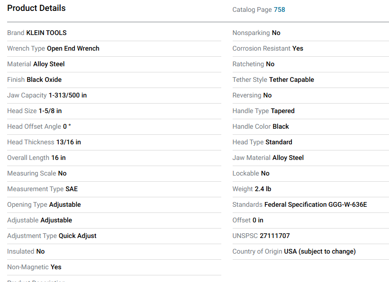Click the Black Oxide finish value
This screenshot has height=282, width=389.
point(44,79)
